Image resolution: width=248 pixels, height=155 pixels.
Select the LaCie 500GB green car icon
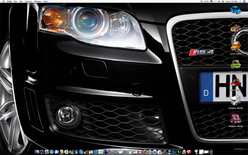coord(236,65)
